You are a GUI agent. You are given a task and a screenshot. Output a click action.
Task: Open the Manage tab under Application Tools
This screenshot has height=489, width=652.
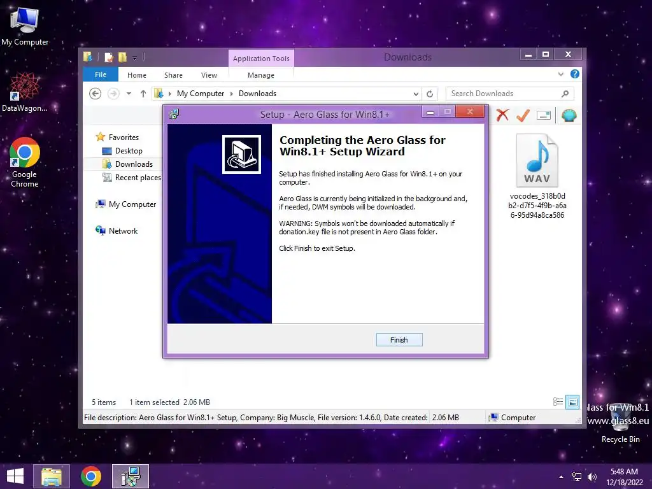[260, 75]
